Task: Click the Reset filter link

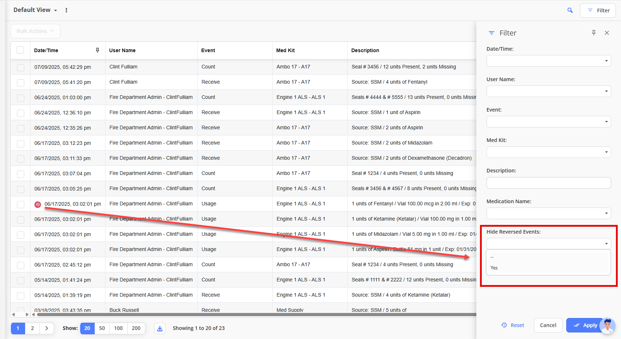Action: [513, 325]
